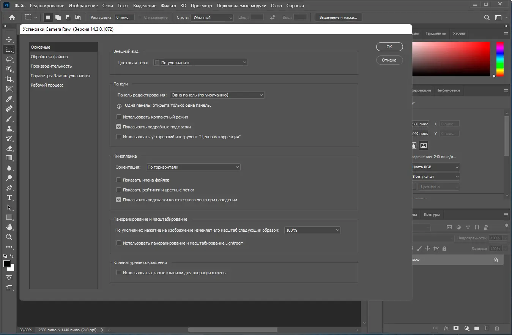Image resolution: width=512 pixels, height=335 pixels.
Task: Open the "Фильтр" menu
Action: coord(168,6)
